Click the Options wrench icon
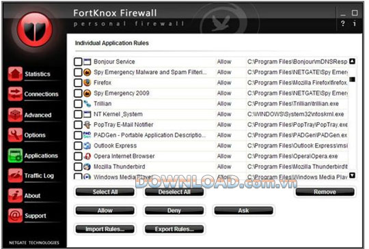This screenshot has width=369, height=249. [x=15, y=135]
